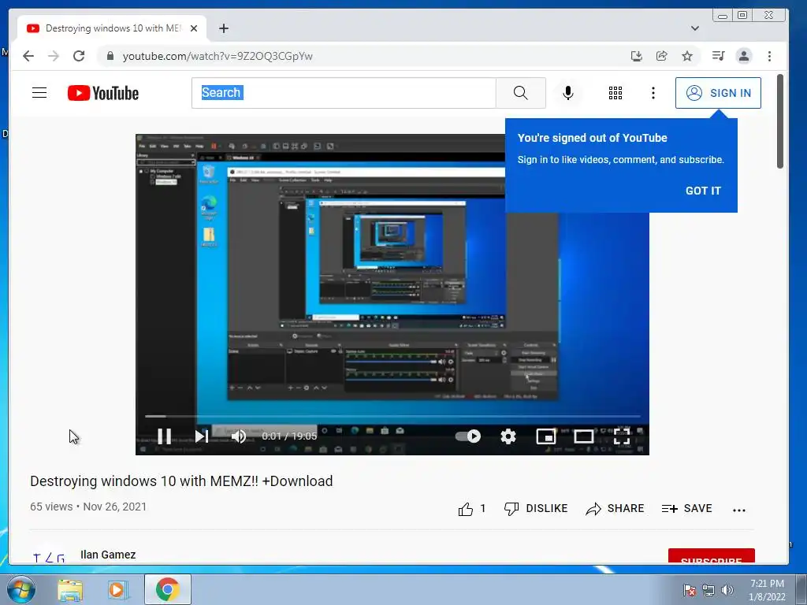Click SIGN IN button
Viewport: 807px width, 605px height.
point(718,93)
